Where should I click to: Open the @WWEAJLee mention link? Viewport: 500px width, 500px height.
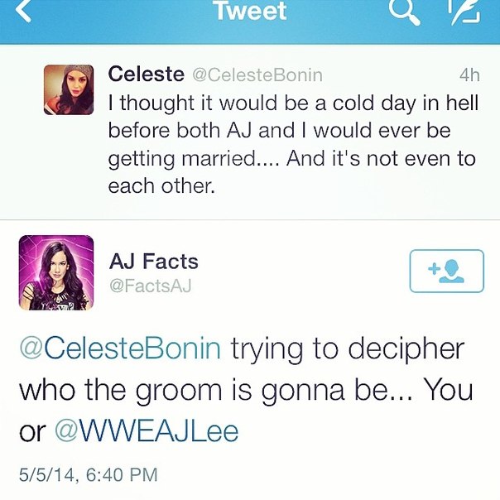point(146,430)
